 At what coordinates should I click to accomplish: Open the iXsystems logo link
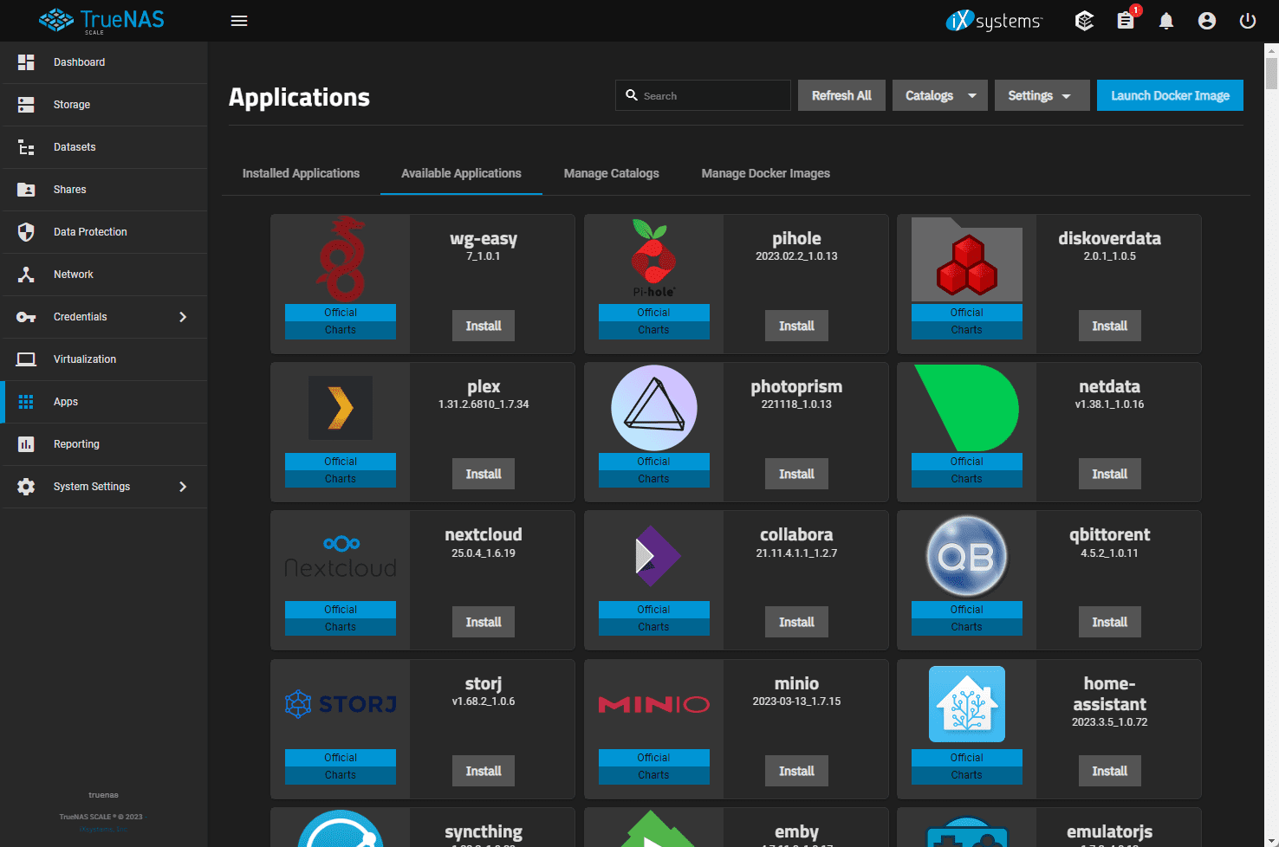click(x=994, y=21)
